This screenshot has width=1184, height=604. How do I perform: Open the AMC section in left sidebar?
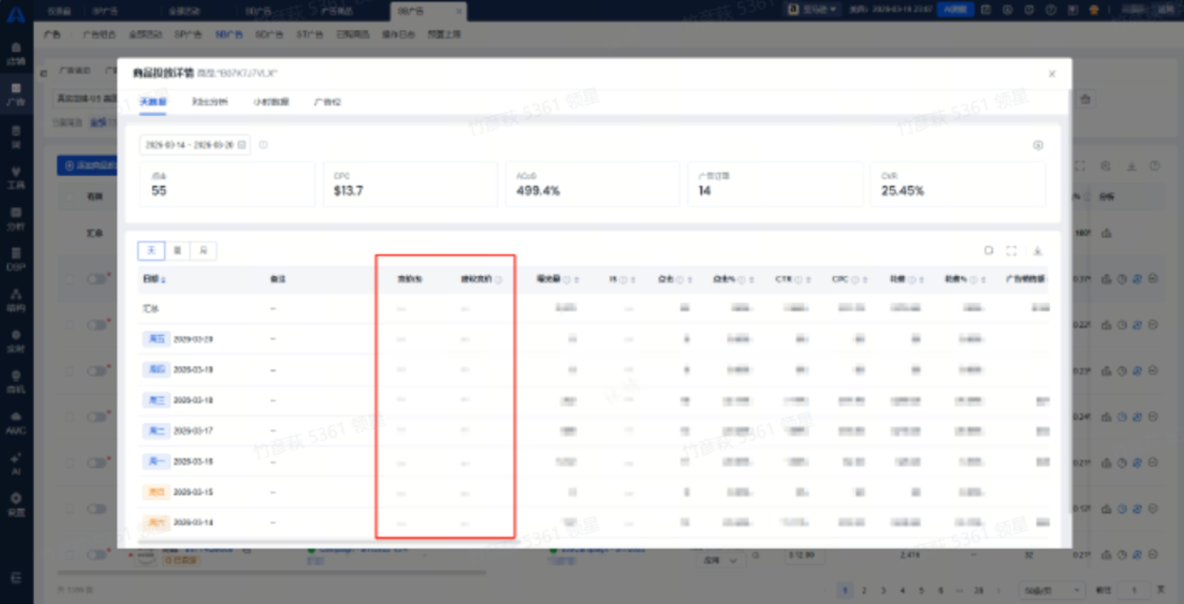15,422
